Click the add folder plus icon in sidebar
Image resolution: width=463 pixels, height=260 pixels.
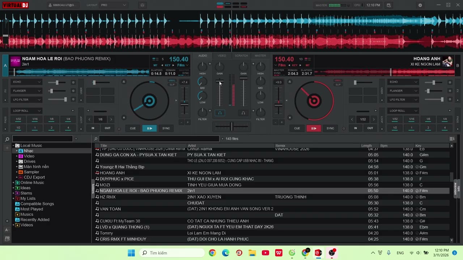[7, 148]
